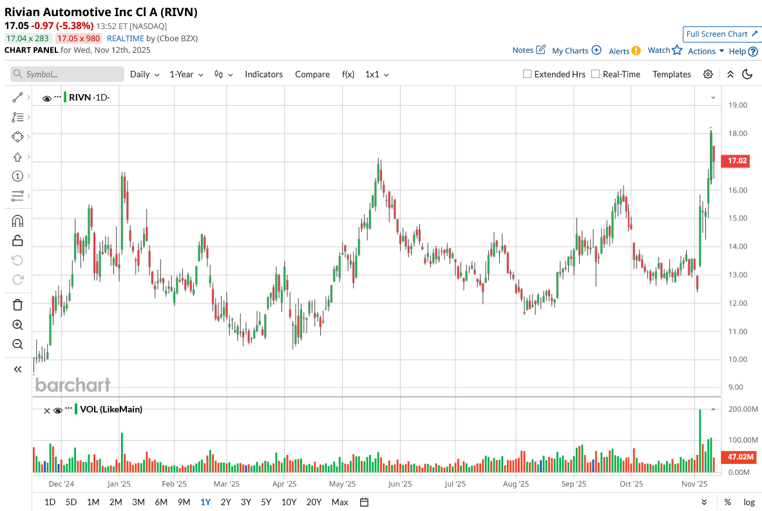
Task: Zoom in on the chart
Action: [x=17, y=325]
